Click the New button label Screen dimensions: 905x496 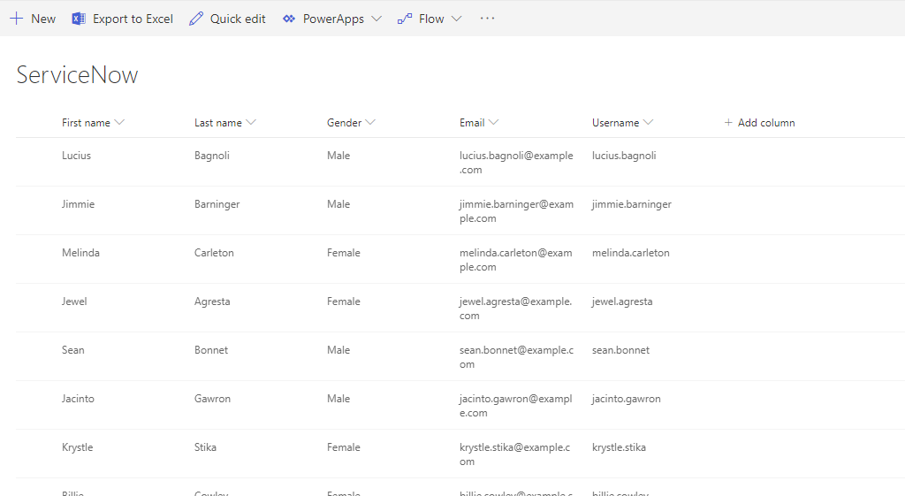[x=43, y=19]
